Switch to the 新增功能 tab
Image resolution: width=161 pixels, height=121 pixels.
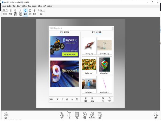pyautogui.click(x=67, y=32)
